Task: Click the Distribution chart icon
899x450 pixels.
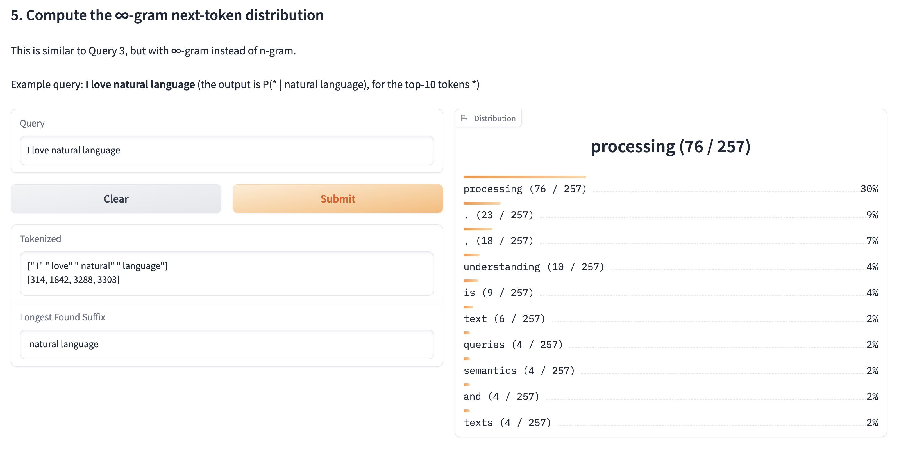Action: tap(464, 118)
